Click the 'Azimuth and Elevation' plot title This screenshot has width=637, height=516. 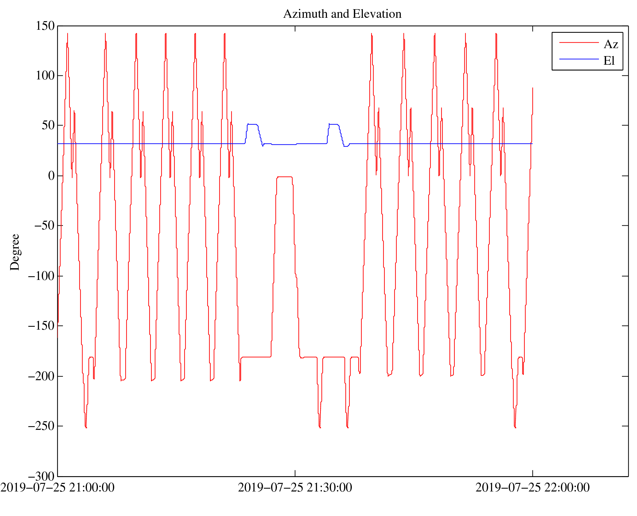point(342,14)
